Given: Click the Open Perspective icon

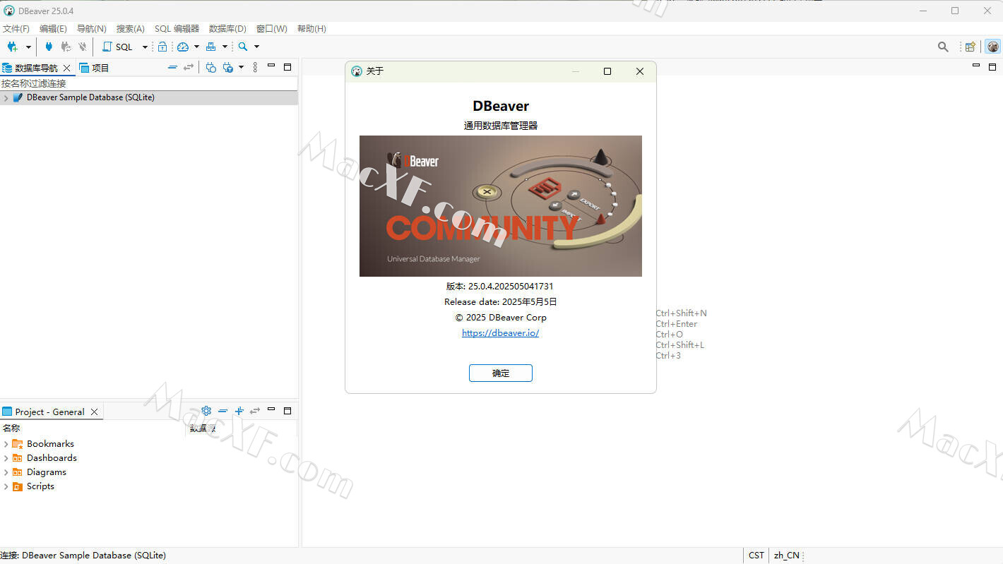Looking at the screenshot, I should click(971, 47).
